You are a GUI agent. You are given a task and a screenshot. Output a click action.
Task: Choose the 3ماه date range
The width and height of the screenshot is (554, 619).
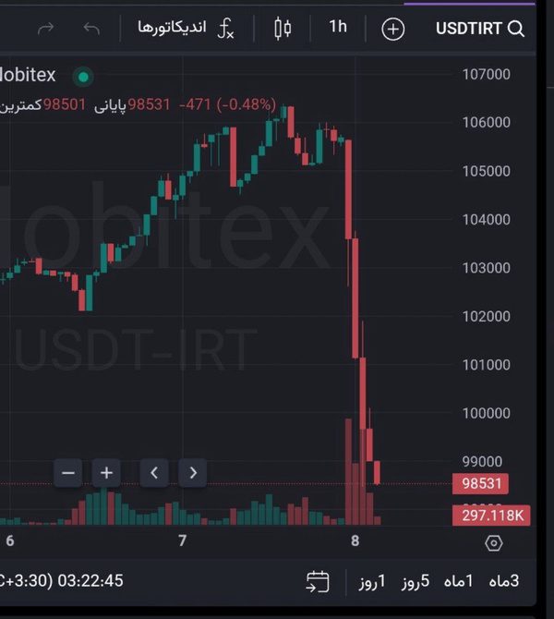504,581
